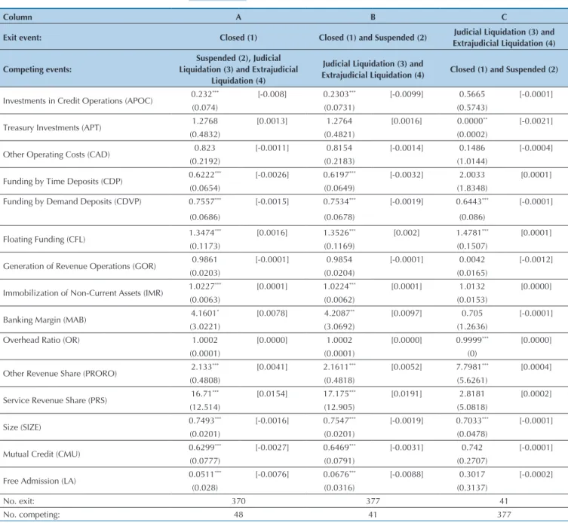
Task: Select column header letter A
Action: click(238, 17)
